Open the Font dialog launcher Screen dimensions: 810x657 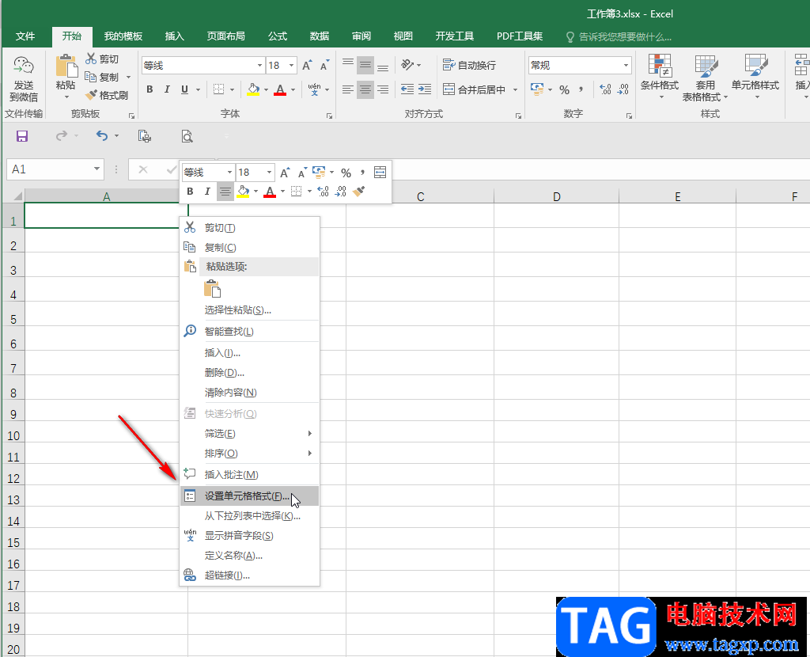[x=329, y=116]
